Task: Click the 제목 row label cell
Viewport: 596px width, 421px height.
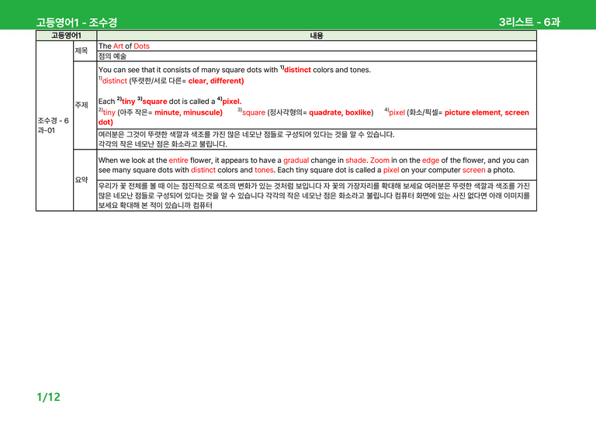Action: 85,51
